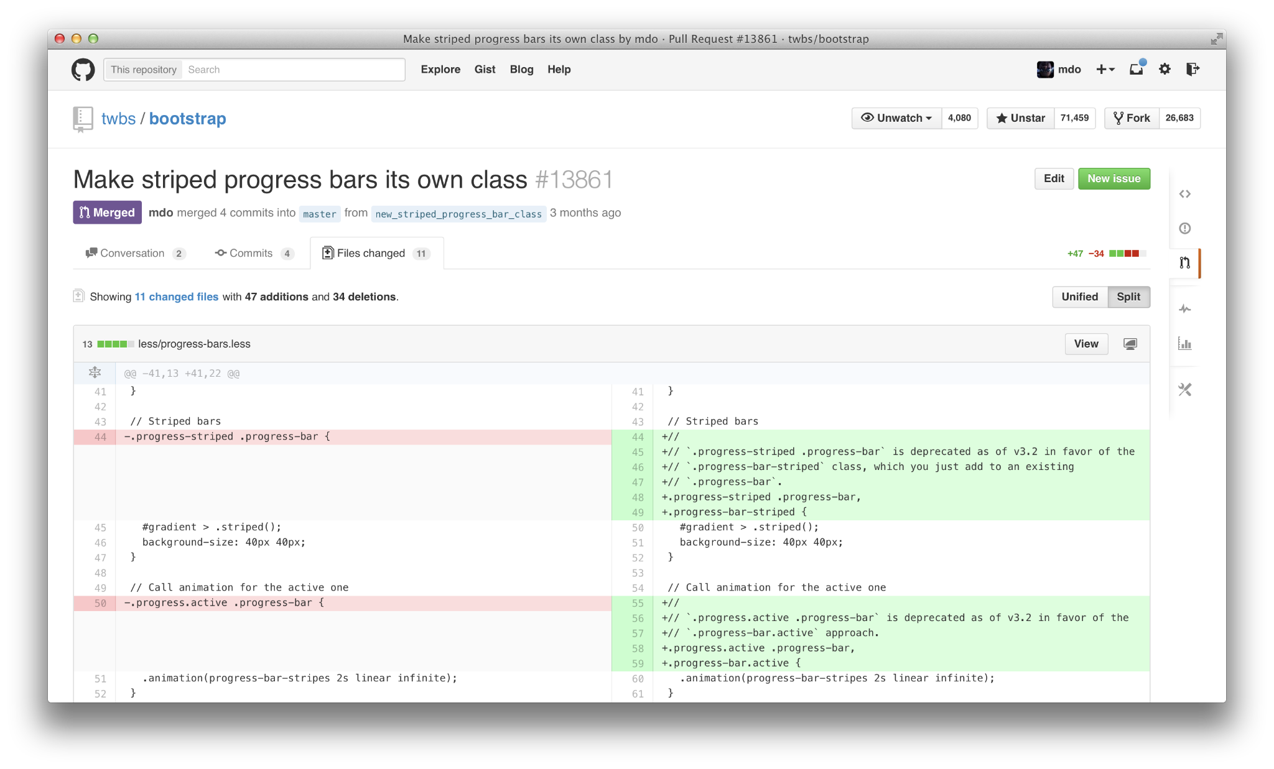Image resolution: width=1274 pixels, height=769 pixels.
Task: Click pull request number #13861
Action: 574,180
